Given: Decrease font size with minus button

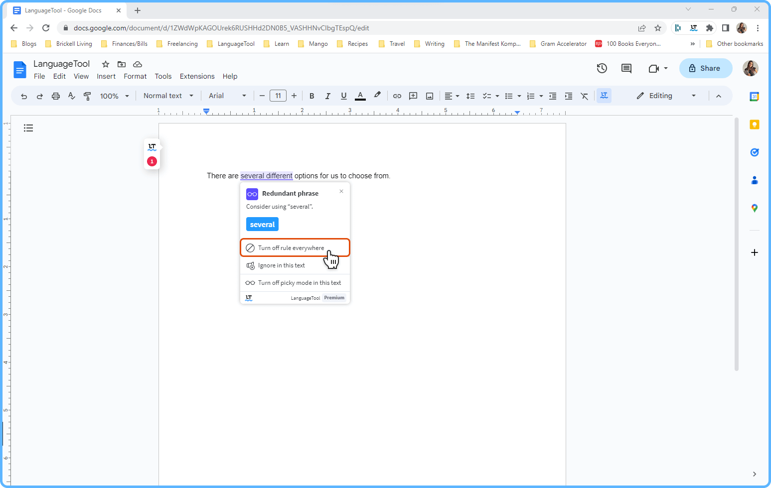Looking at the screenshot, I should [x=262, y=96].
